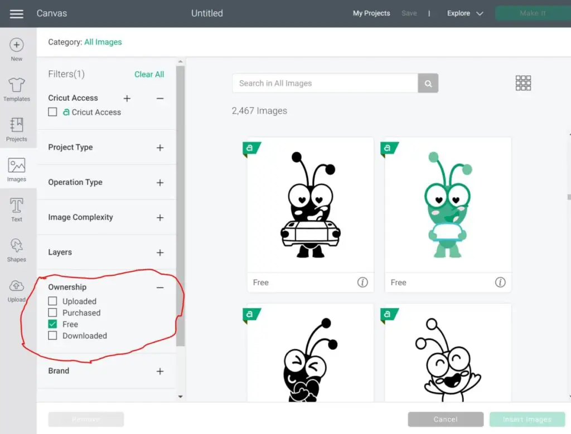Click Cricut Access badge on laughing black bug

[x=251, y=315]
